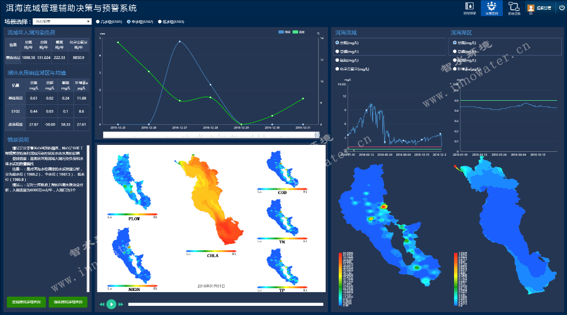Click the right green 湖体模拟 query button
Viewport: 567px width, 315px height.
coord(68,302)
